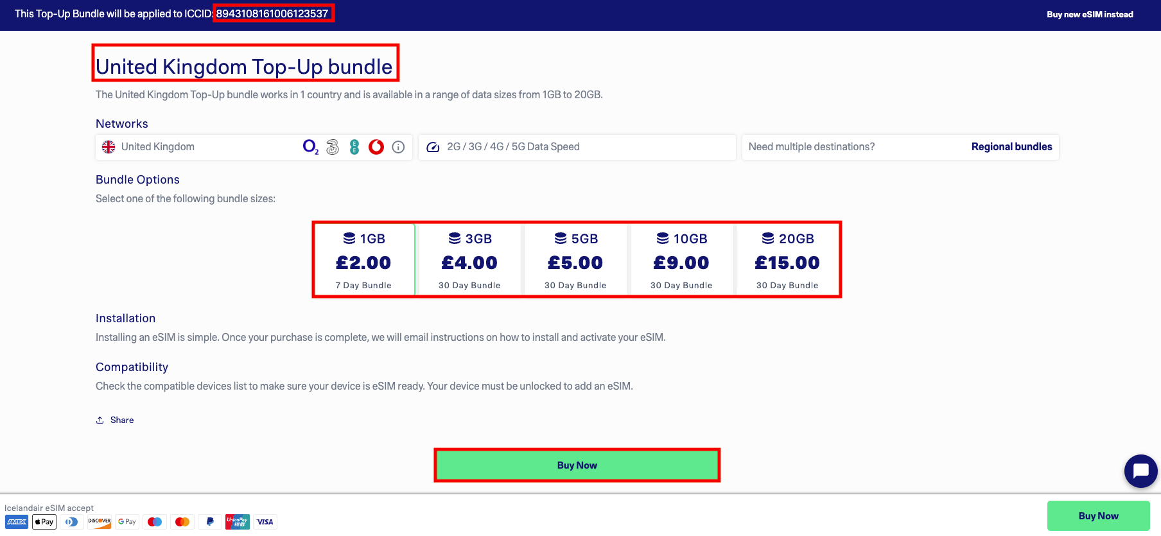
Task: Open the live chat bubble
Action: pyautogui.click(x=1140, y=471)
